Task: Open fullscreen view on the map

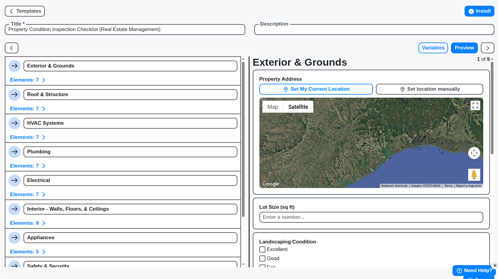Action: pyautogui.click(x=475, y=105)
